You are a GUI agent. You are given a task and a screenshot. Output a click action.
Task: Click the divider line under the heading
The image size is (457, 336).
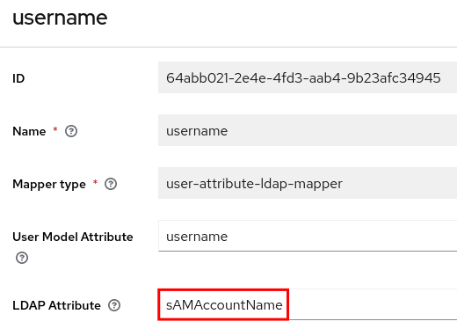pyautogui.click(x=228, y=47)
